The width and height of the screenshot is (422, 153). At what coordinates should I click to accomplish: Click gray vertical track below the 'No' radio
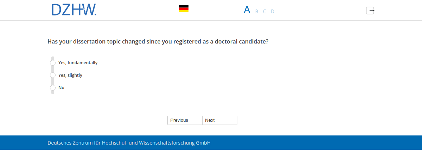pyautogui.click(x=53, y=92)
